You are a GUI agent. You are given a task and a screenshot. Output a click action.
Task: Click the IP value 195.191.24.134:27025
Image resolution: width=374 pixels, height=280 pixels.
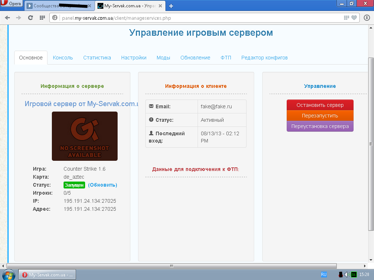coord(90,201)
